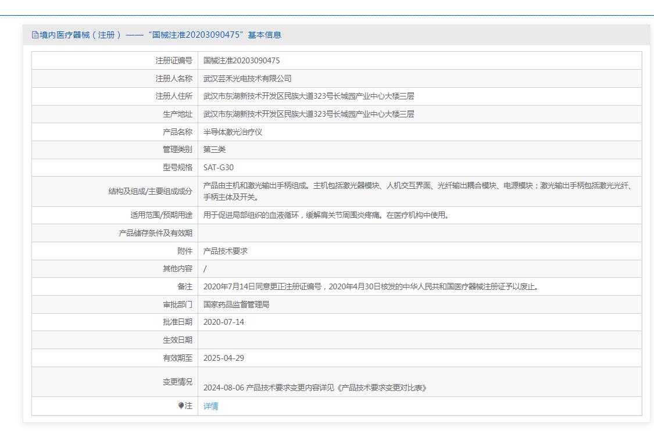Click the approving department 国家药品监督管理局
654x434 pixels.
pyautogui.click(x=236, y=304)
